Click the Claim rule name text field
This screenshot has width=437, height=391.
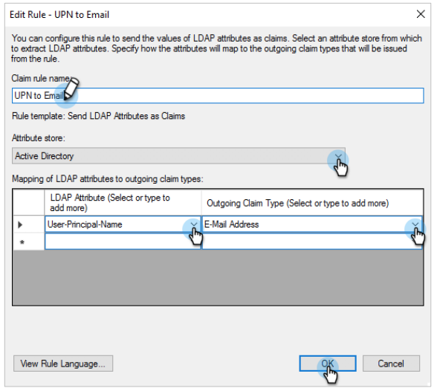[x=218, y=95]
